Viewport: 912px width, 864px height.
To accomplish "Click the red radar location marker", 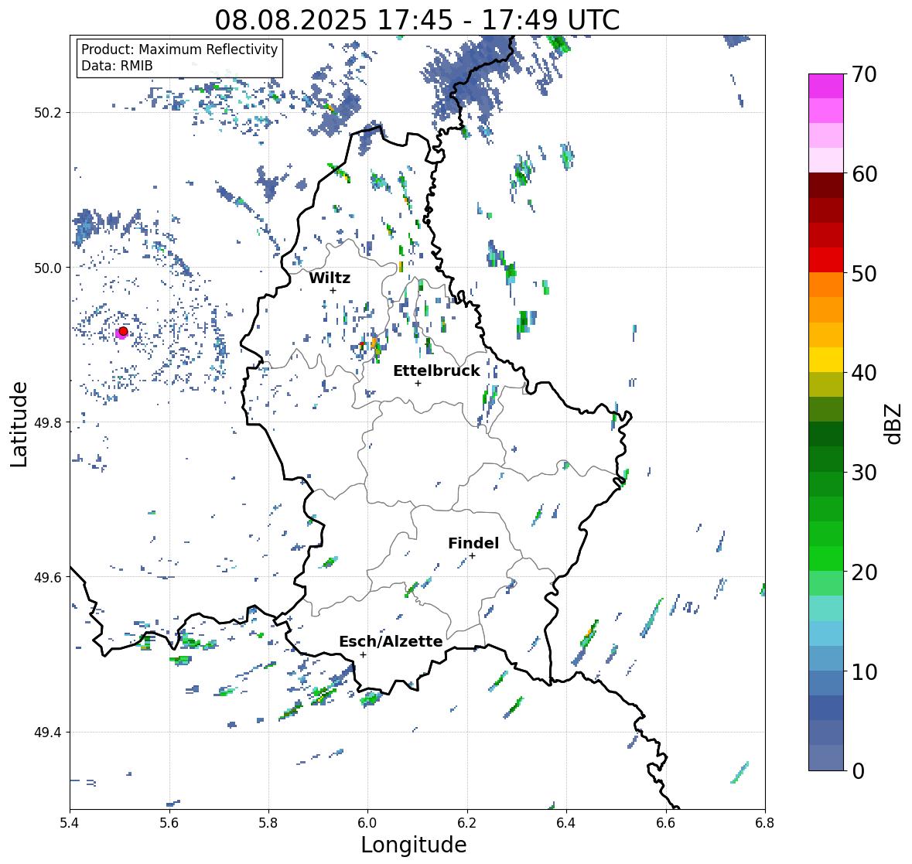I will pyautogui.click(x=123, y=331).
